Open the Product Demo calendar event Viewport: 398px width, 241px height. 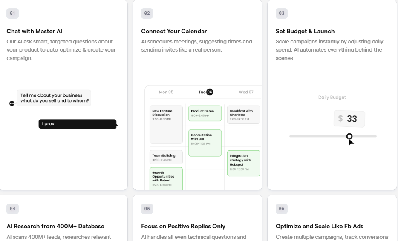pyautogui.click(x=205, y=113)
